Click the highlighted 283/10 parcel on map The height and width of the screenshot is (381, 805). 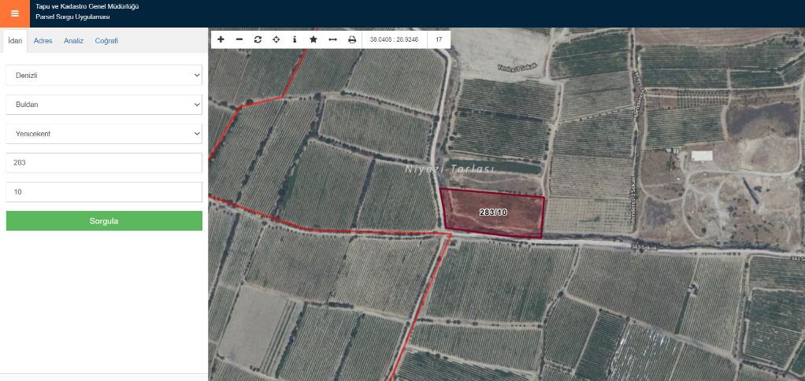[493, 213]
